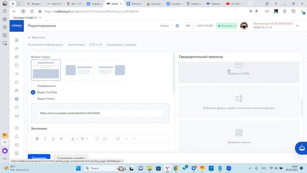The width and height of the screenshot is (307, 173).
Task: Click the user avatar in the header
Action: [x=244, y=25]
